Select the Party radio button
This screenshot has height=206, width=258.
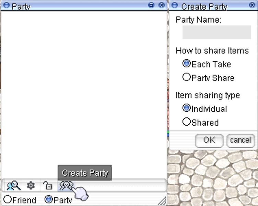[x=49, y=199]
